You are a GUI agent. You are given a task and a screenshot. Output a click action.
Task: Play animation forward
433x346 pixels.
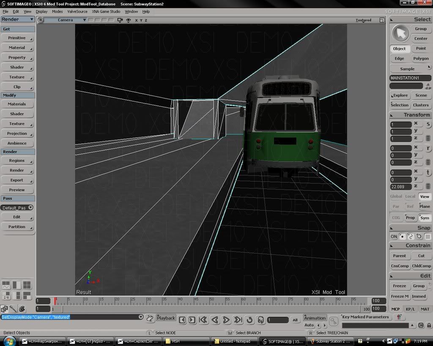[226, 320]
